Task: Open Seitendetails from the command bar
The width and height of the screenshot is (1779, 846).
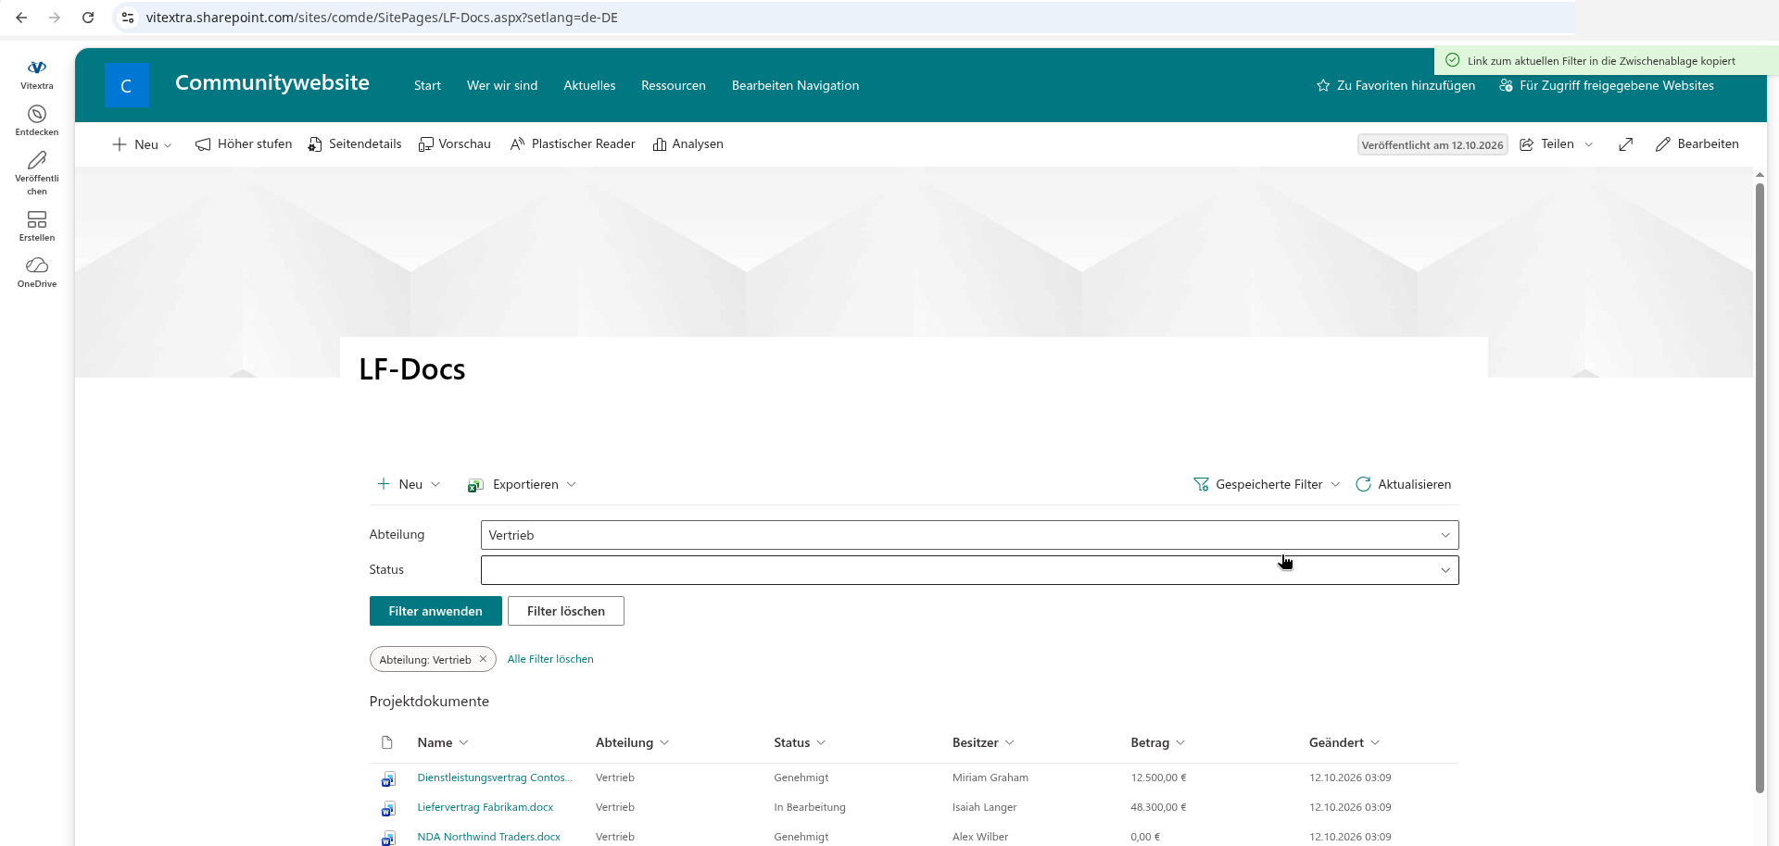Action: (x=355, y=144)
